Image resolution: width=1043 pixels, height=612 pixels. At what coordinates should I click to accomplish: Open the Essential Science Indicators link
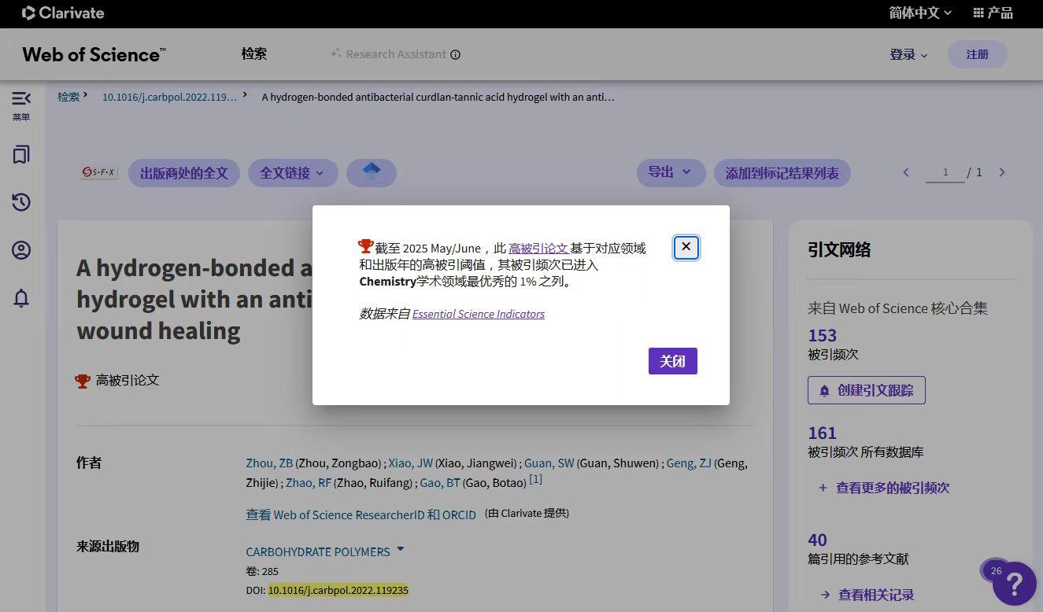point(479,313)
